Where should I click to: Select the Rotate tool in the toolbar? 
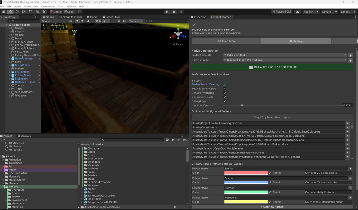[x=17, y=12]
